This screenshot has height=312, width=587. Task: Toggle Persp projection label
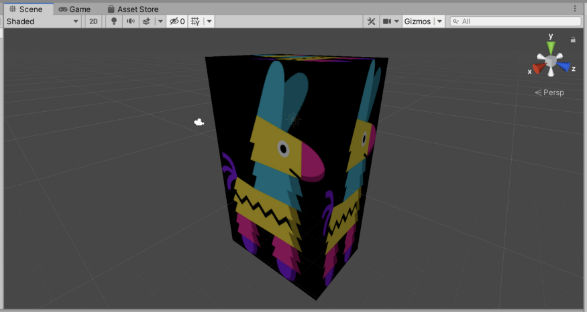(549, 92)
